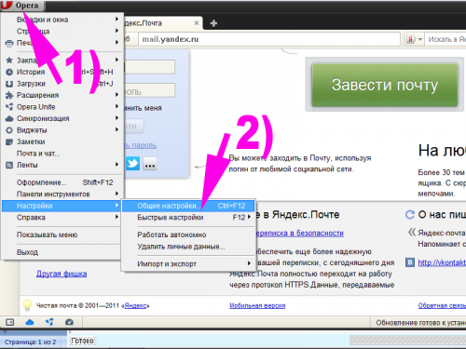
Task: Click the more social networks button
Action: [150, 164]
